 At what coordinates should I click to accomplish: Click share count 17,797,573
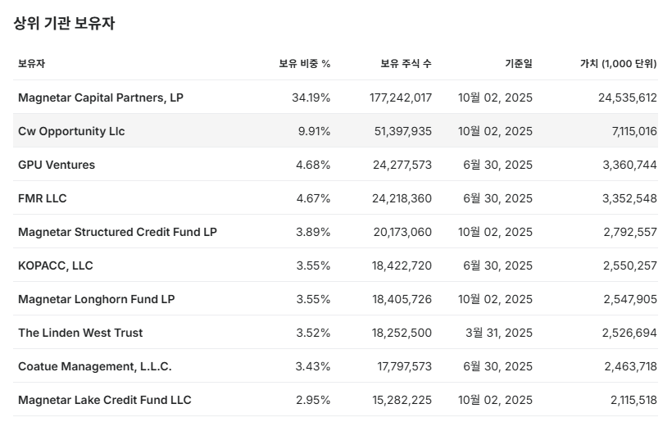(404, 366)
